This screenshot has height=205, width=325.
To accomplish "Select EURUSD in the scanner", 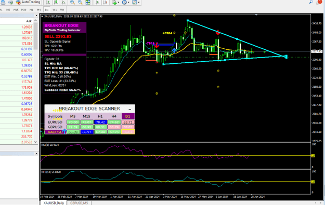I will (55, 122).
